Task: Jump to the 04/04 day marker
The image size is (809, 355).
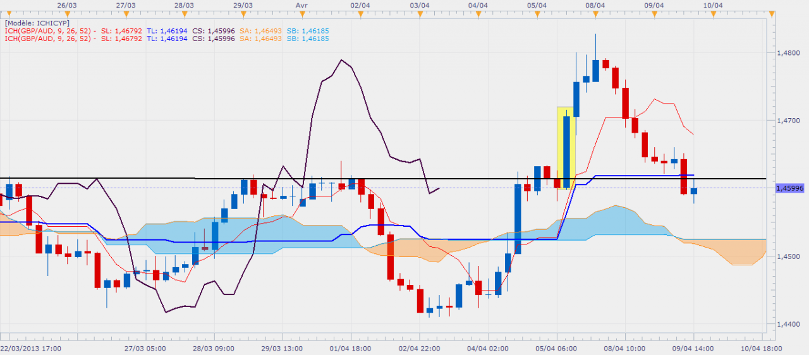Action: click(x=478, y=13)
